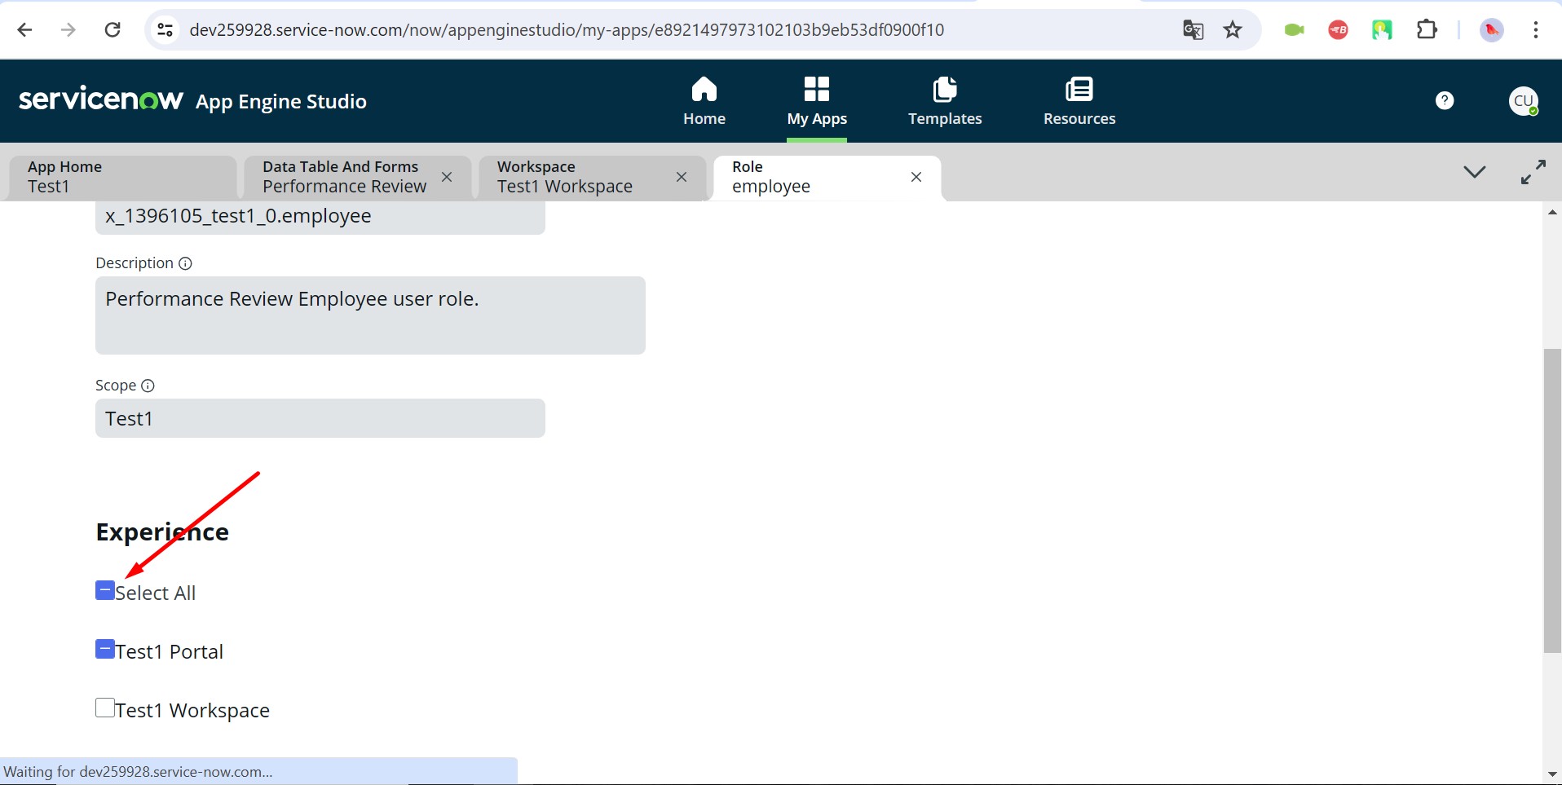Open the browser extensions puzzle icon
1562x785 pixels.
click(1427, 30)
